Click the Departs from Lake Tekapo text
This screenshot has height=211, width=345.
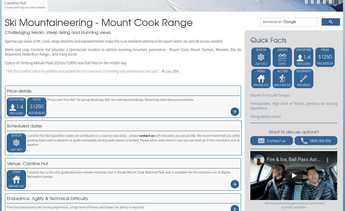click(x=270, y=95)
